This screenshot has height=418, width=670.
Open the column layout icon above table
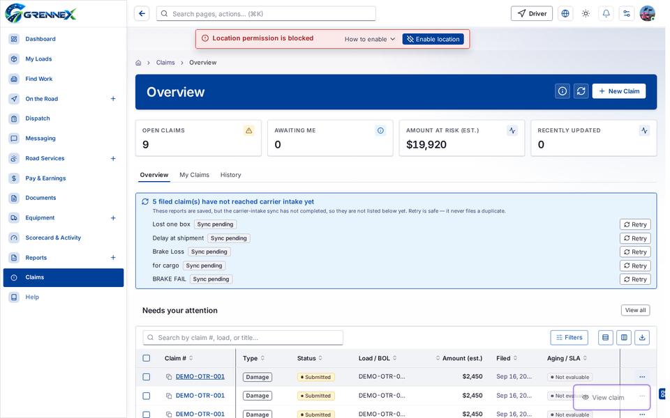[x=624, y=337]
